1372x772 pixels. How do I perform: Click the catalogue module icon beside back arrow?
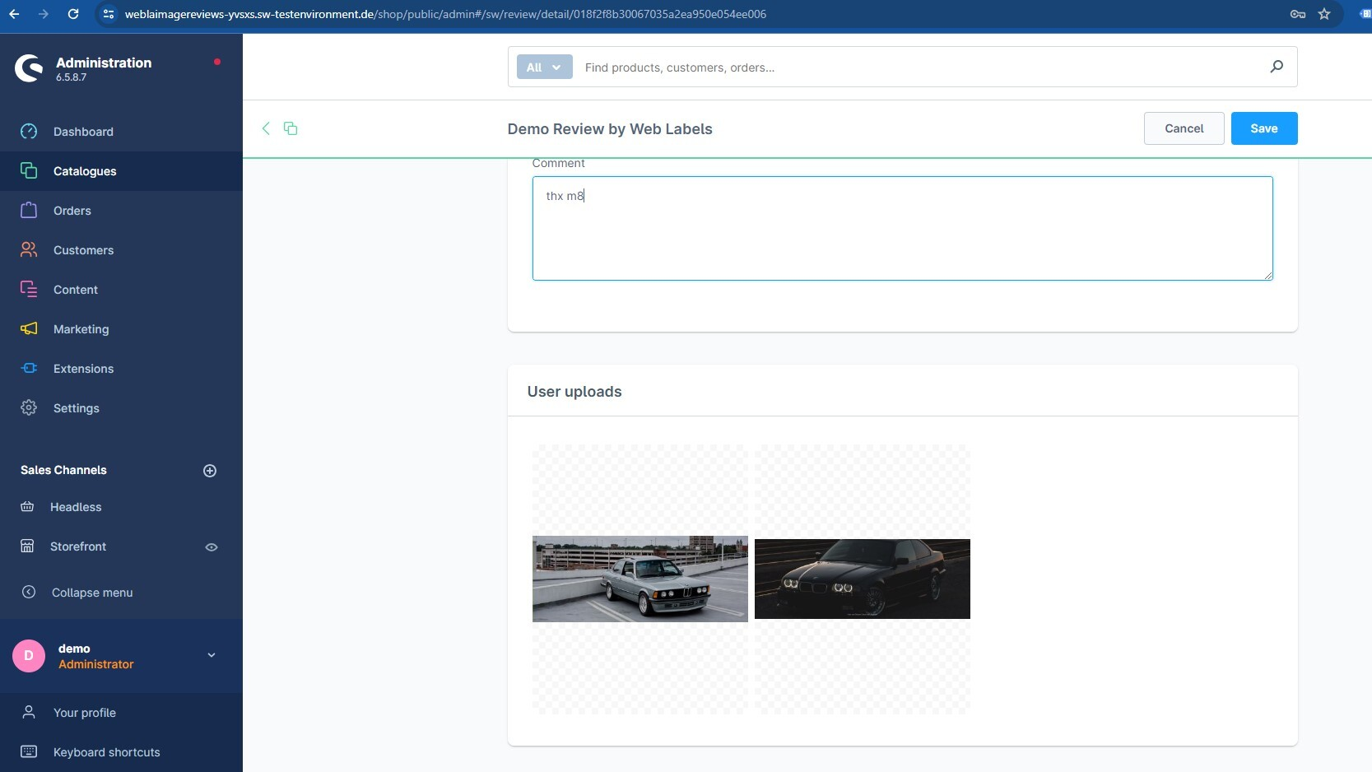(291, 128)
